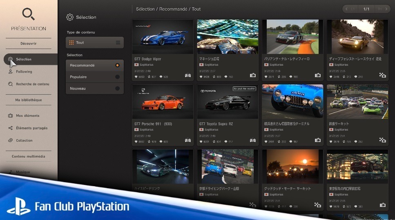This screenshot has width=395, height=220.
Task: Click reshare icon on マネージュ広場 card
Action: (x=214, y=77)
